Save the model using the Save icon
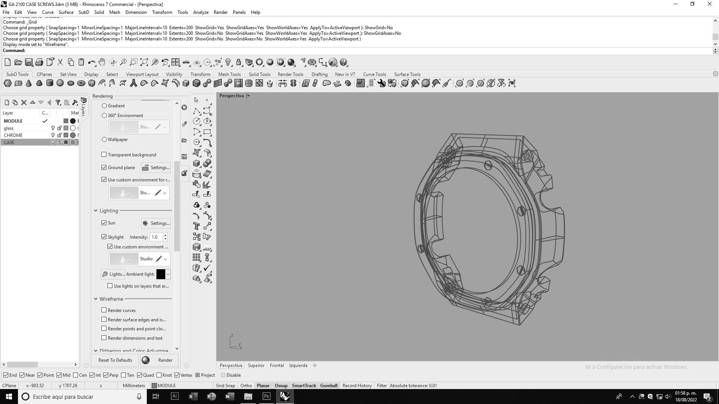 click(28, 62)
